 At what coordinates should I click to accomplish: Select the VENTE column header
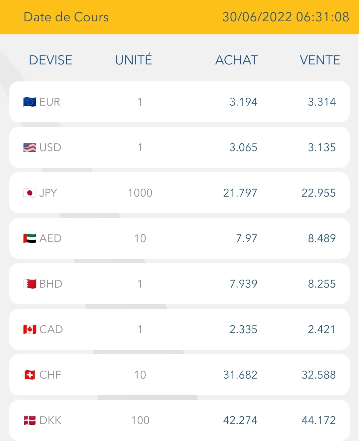pyautogui.click(x=320, y=60)
